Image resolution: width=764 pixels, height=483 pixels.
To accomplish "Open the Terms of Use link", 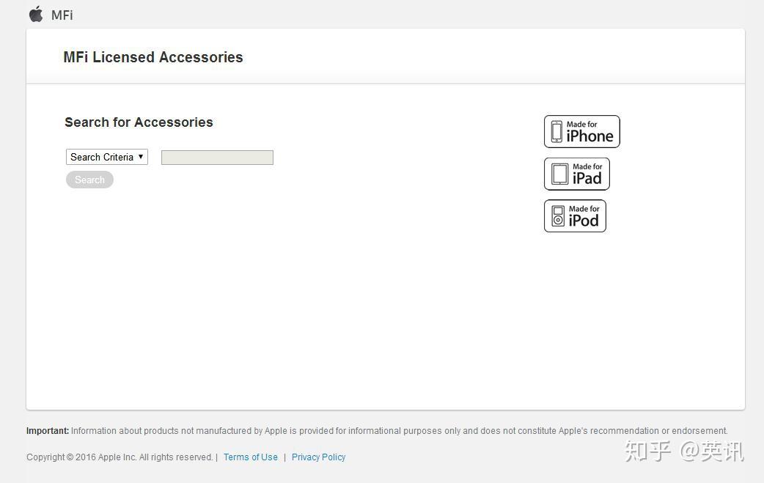I will pos(251,457).
